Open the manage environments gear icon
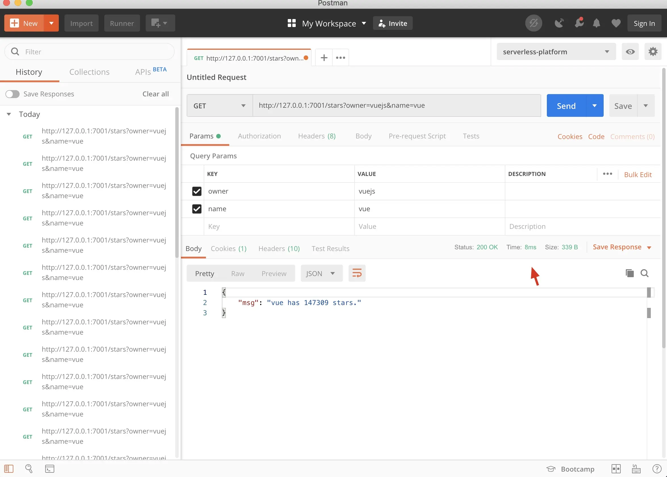 tap(653, 52)
